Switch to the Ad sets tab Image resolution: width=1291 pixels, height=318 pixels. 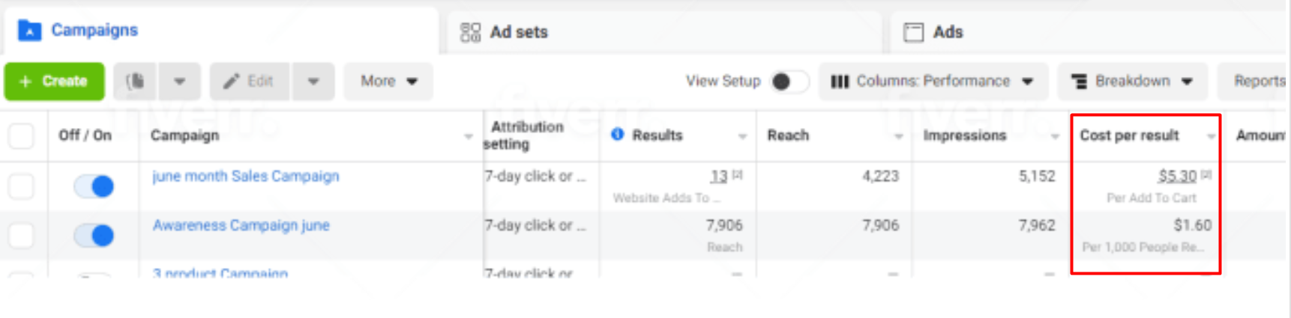click(518, 32)
